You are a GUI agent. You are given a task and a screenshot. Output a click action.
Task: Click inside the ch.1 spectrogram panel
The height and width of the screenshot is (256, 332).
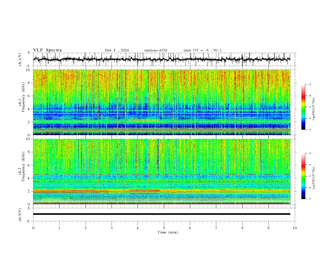pos(161,102)
